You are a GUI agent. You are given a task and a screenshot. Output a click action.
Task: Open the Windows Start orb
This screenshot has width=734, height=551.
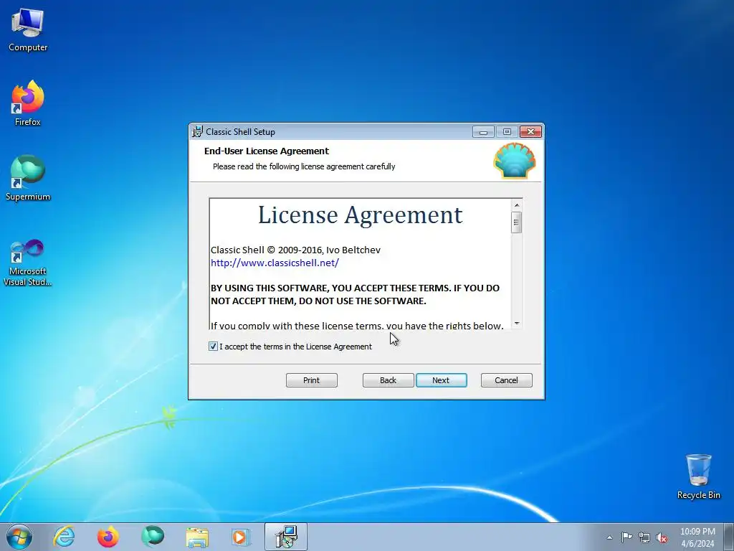(19, 537)
